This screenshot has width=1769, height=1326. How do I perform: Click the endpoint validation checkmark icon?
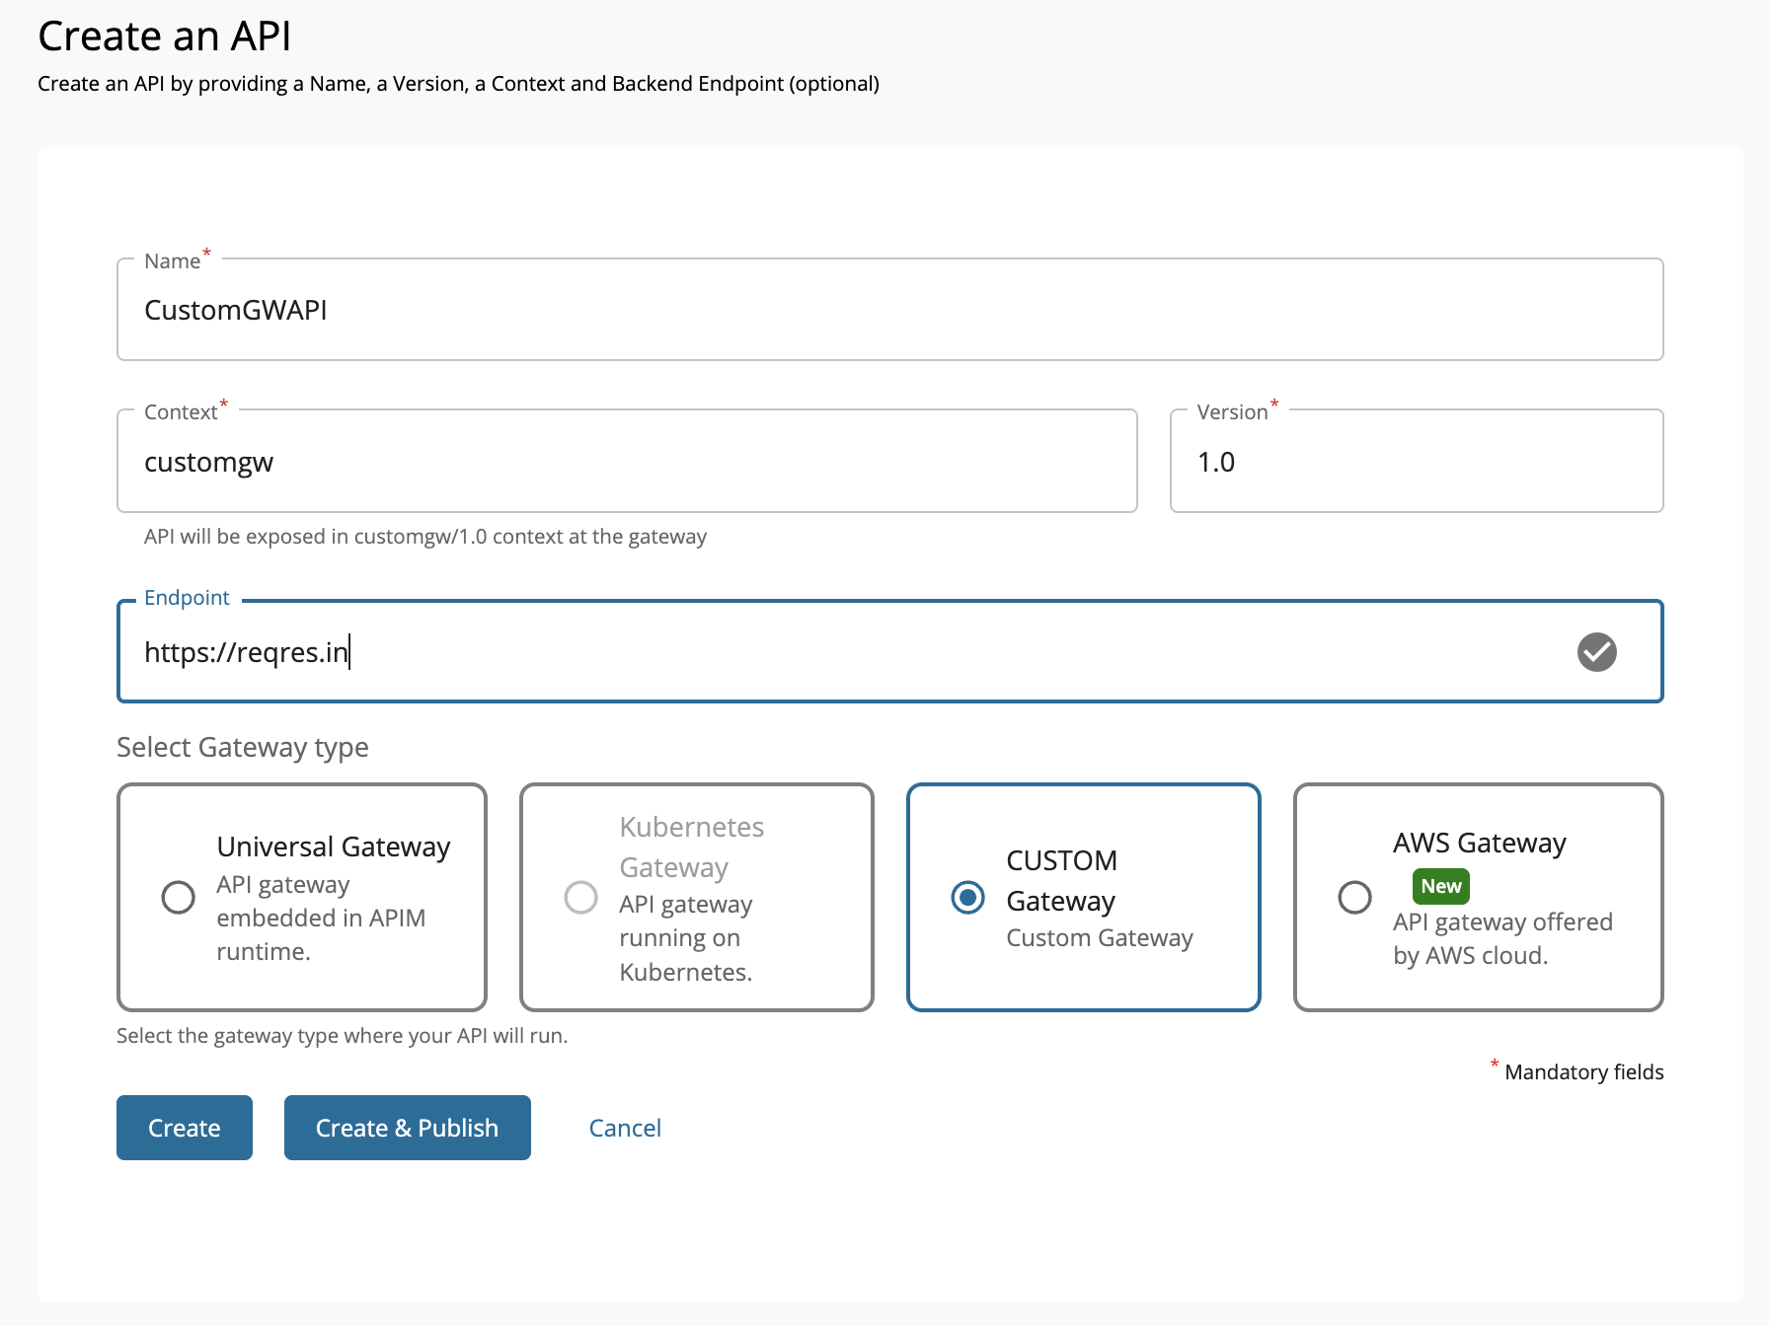1597,652
